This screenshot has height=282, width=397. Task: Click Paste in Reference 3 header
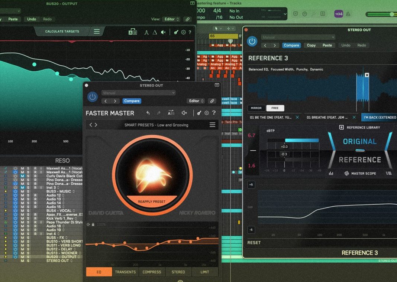pos(327,45)
